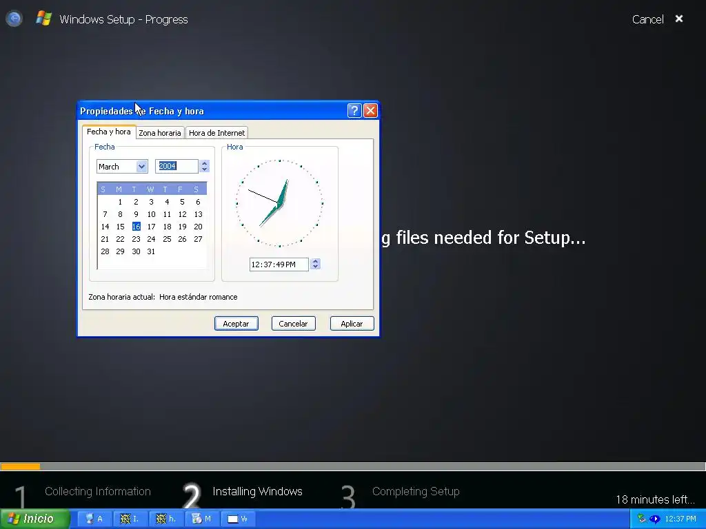The height and width of the screenshot is (529, 706).
Task: Select day 16 highlighted in the calendar
Action: (137, 227)
